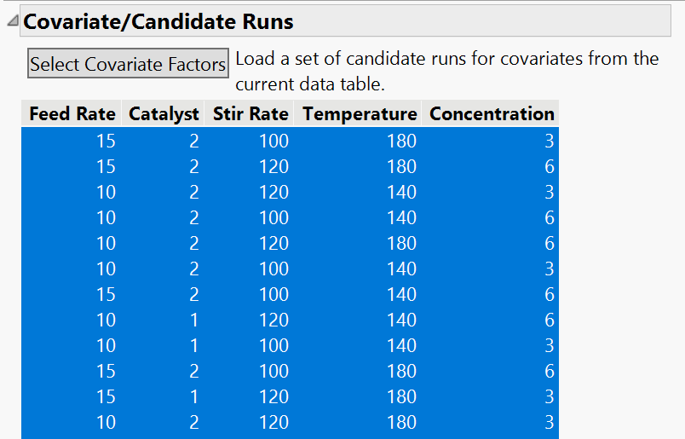This screenshot has width=685, height=439.
Task: Collapse the Covariate/Candidate Runs disclosure triangle
Action: pyautogui.click(x=13, y=20)
